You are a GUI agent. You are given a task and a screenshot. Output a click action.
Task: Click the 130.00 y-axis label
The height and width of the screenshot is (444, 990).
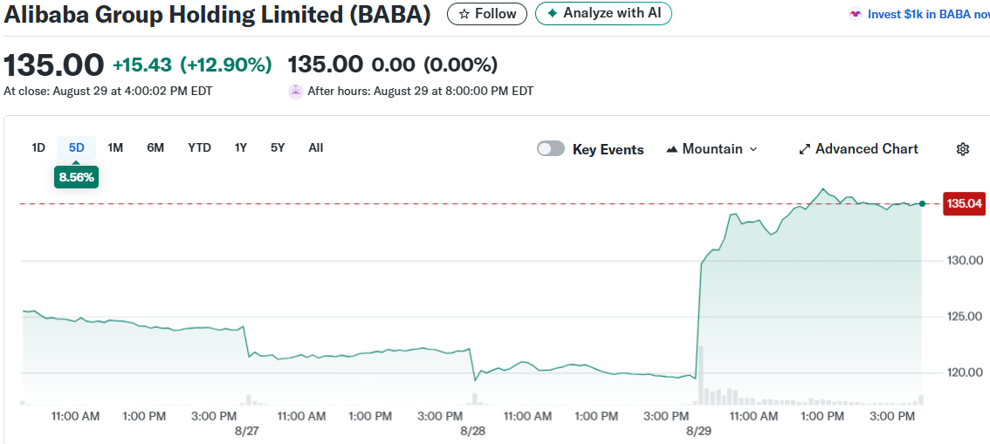(x=966, y=261)
